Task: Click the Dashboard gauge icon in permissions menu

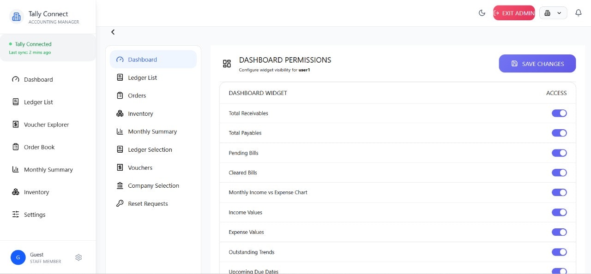Action: pyautogui.click(x=120, y=60)
